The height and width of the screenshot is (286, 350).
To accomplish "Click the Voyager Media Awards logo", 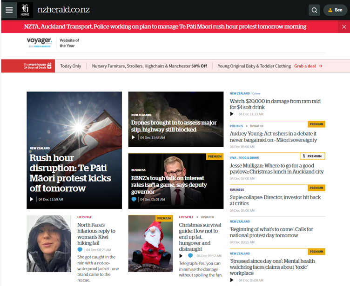I will point(39,42).
